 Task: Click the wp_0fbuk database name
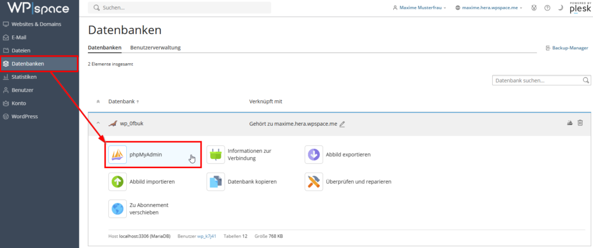(x=130, y=123)
